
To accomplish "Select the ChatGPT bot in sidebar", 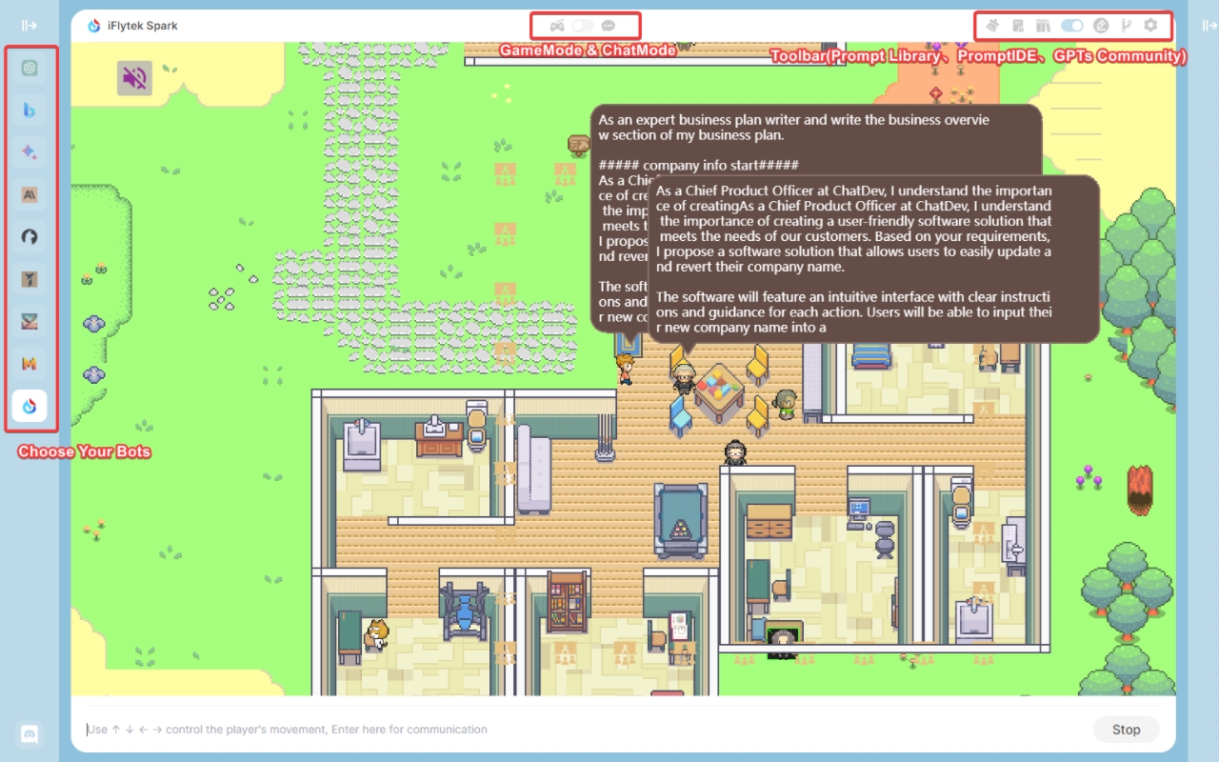I will 30,68.
